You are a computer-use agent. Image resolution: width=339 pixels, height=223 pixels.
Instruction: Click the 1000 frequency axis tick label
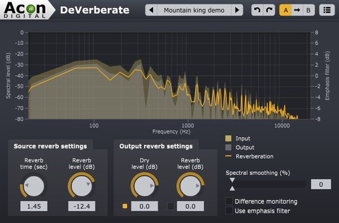pyautogui.click(x=188, y=125)
